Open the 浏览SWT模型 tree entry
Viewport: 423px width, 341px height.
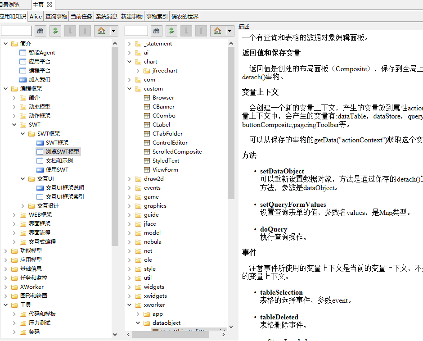pos(63,152)
